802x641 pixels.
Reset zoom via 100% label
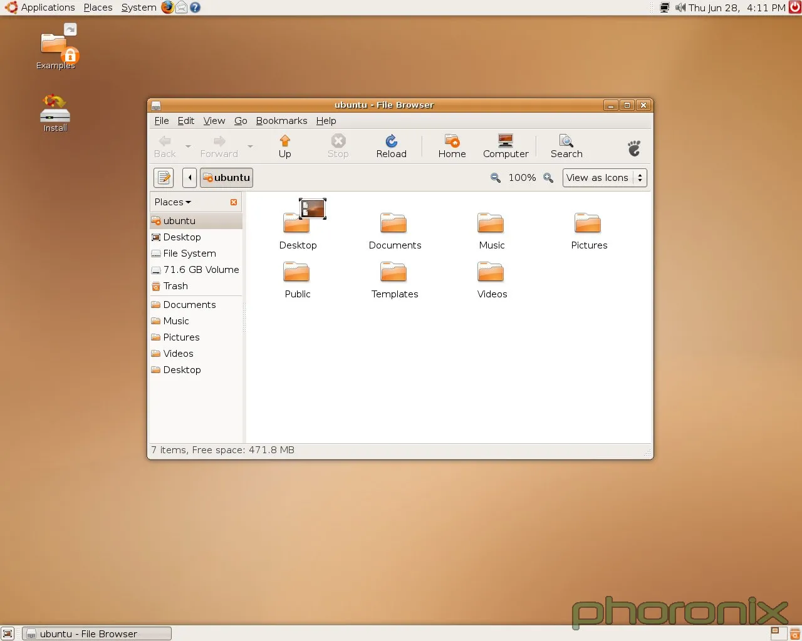click(x=522, y=178)
